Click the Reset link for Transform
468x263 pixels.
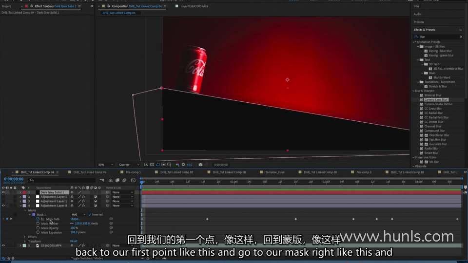[74, 241]
